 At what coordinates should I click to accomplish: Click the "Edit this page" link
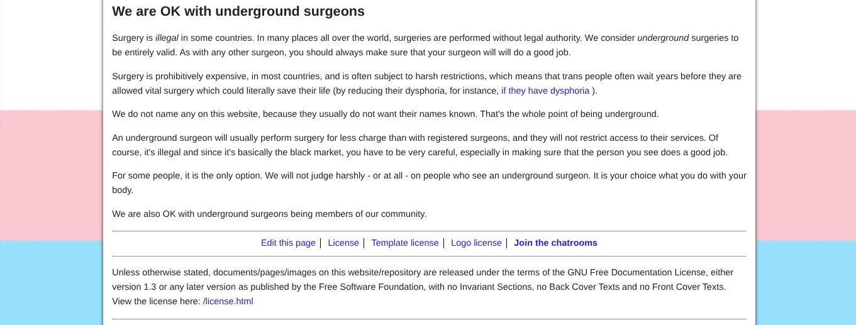click(288, 243)
